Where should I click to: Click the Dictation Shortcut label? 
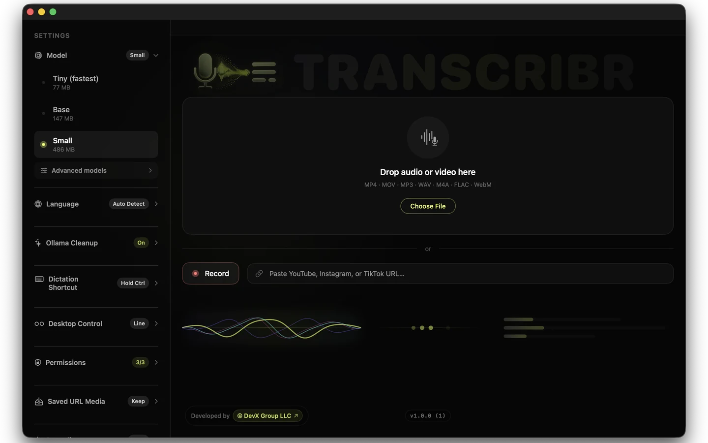pyautogui.click(x=63, y=283)
